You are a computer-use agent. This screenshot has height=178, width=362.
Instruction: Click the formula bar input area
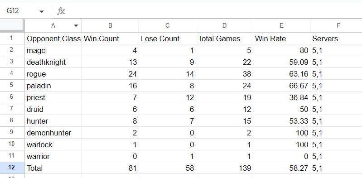pyautogui.click(x=213, y=11)
